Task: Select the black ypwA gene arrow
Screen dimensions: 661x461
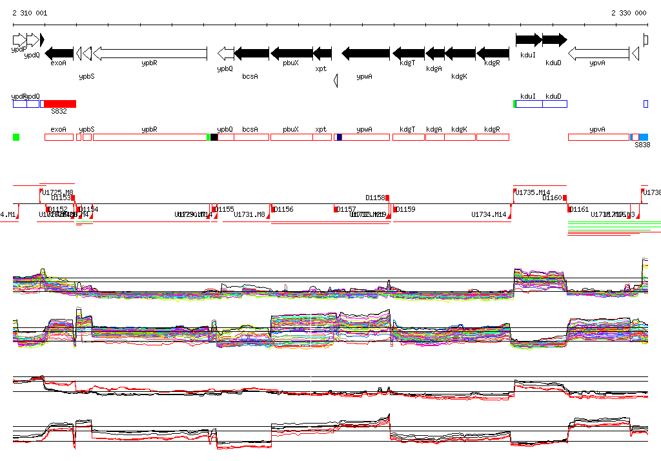Action: tap(365, 54)
